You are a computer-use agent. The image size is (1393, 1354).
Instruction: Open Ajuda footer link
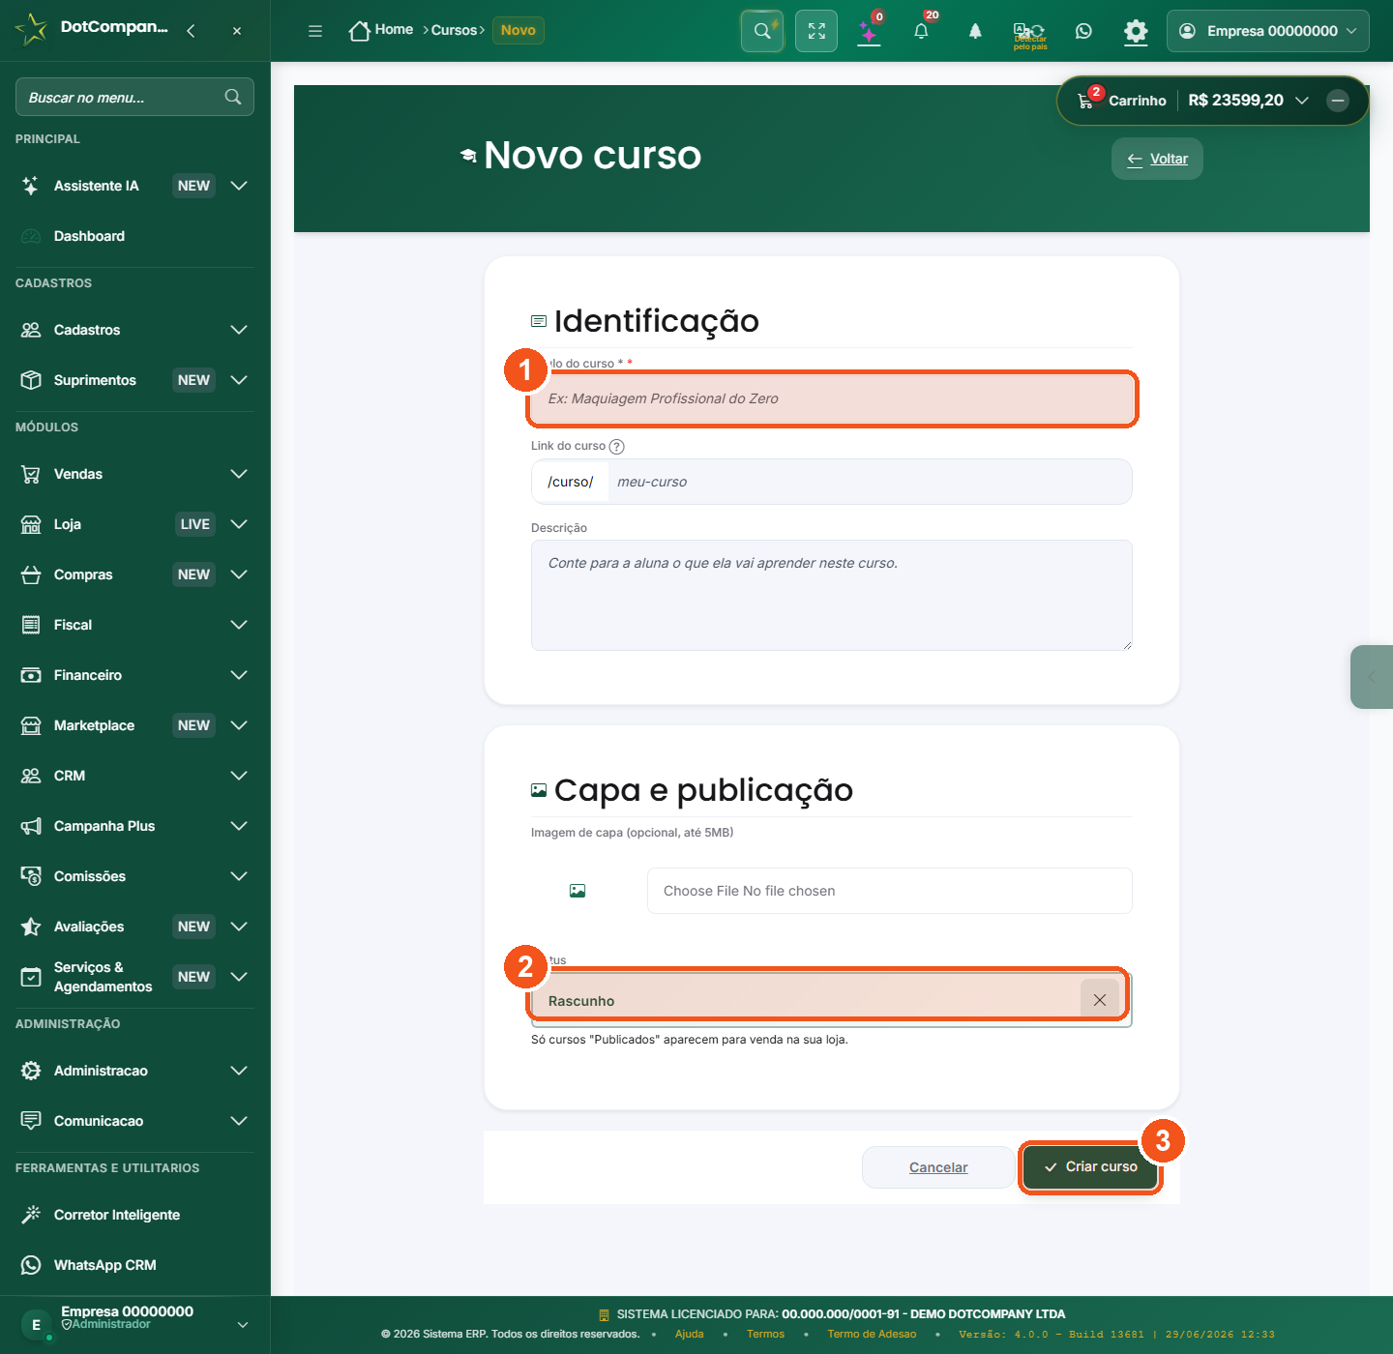pyautogui.click(x=690, y=1334)
